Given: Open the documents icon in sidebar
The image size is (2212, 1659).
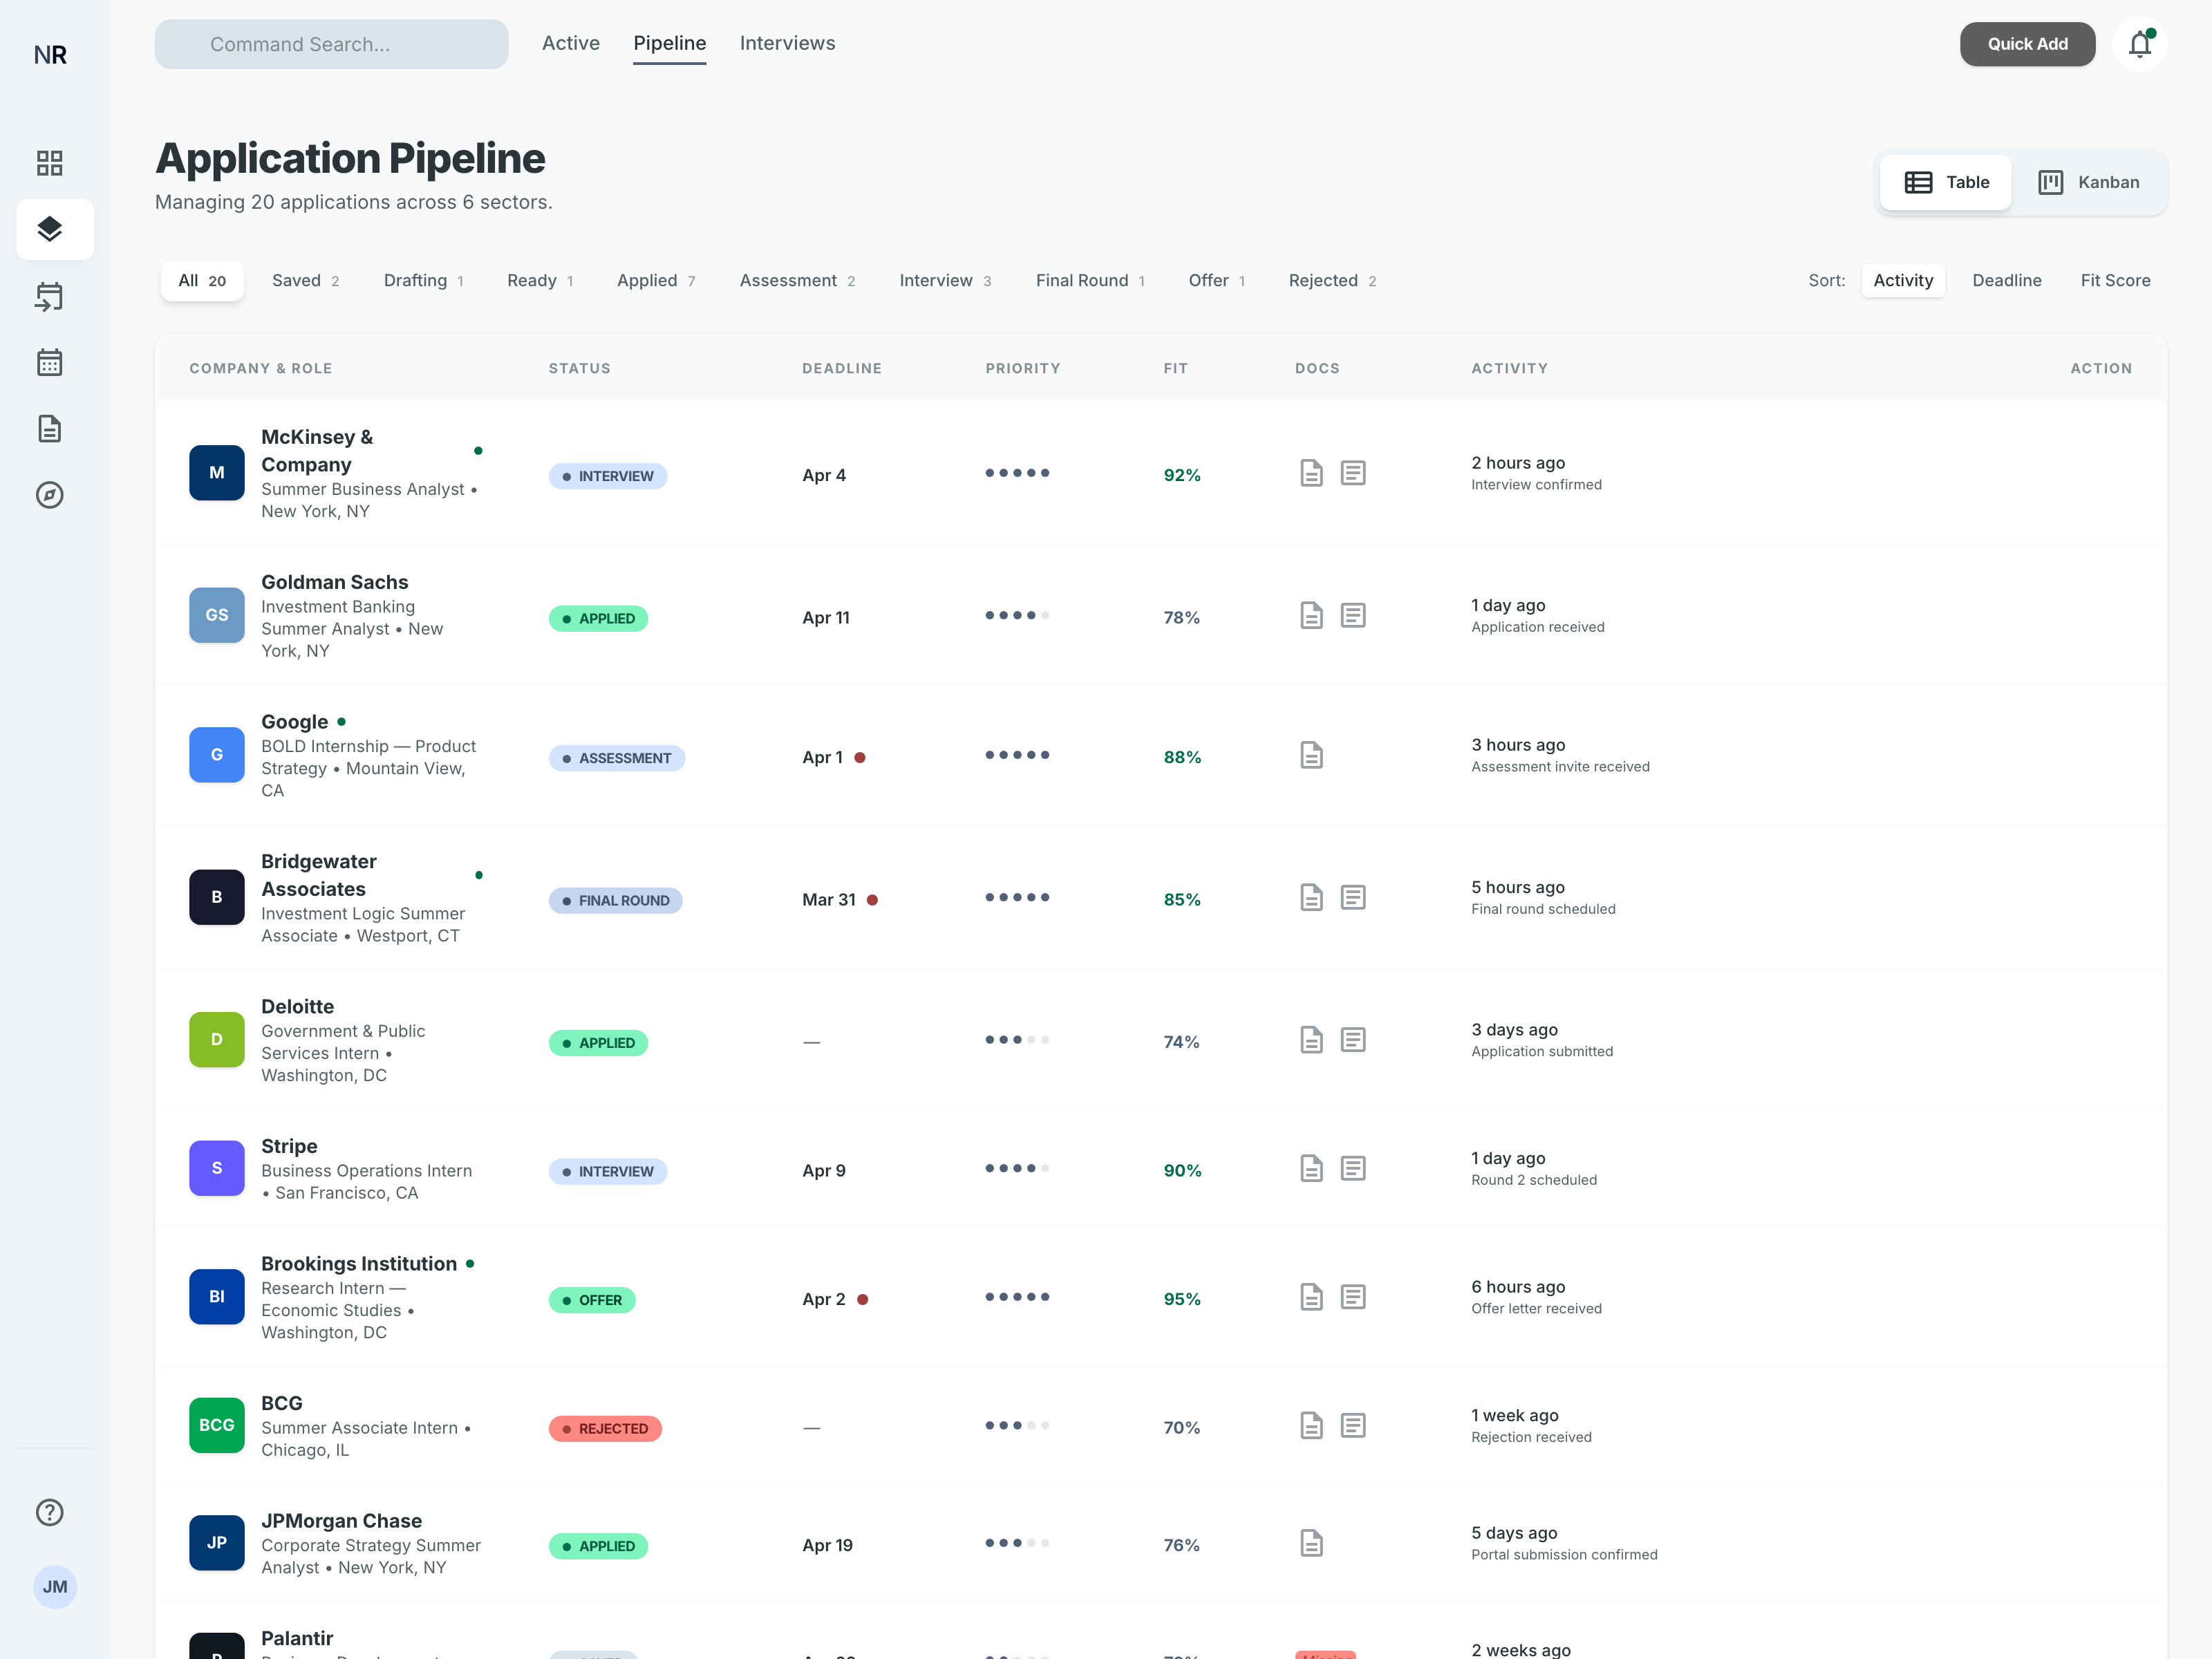Looking at the screenshot, I should click(50, 429).
